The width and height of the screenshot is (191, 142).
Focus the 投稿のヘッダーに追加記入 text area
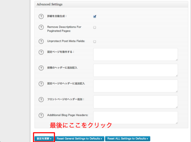click(136, 70)
